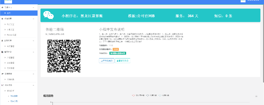
Task: Click the 查看审核状态 button
Action: pyautogui.click(x=123, y=61)
